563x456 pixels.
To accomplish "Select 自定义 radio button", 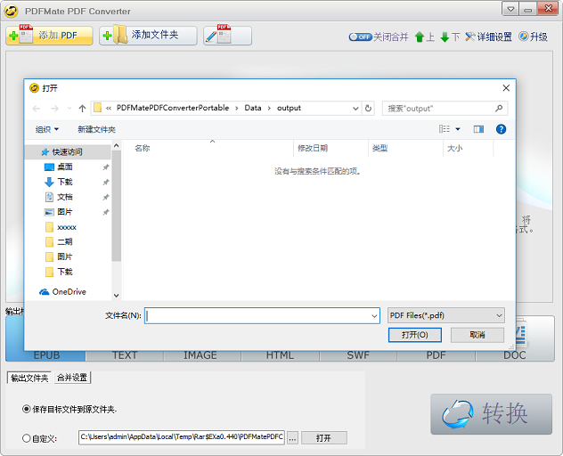I will 26,438.
